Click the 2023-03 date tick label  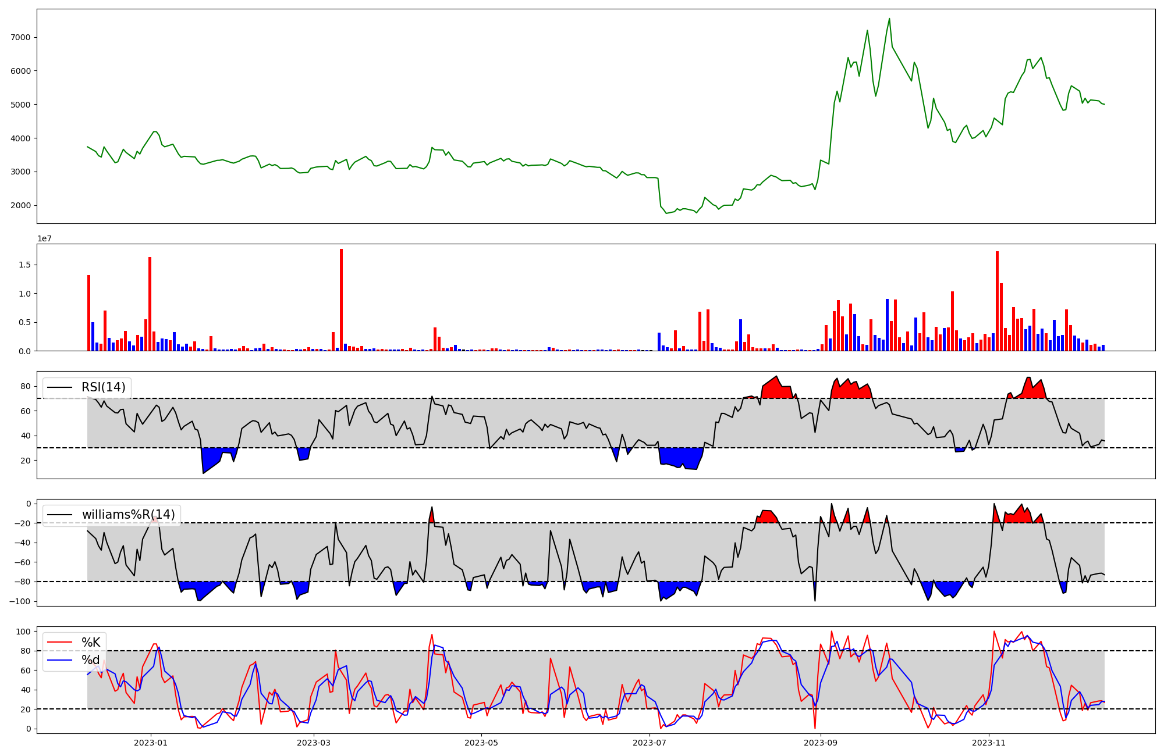click(x=314, y=743)
